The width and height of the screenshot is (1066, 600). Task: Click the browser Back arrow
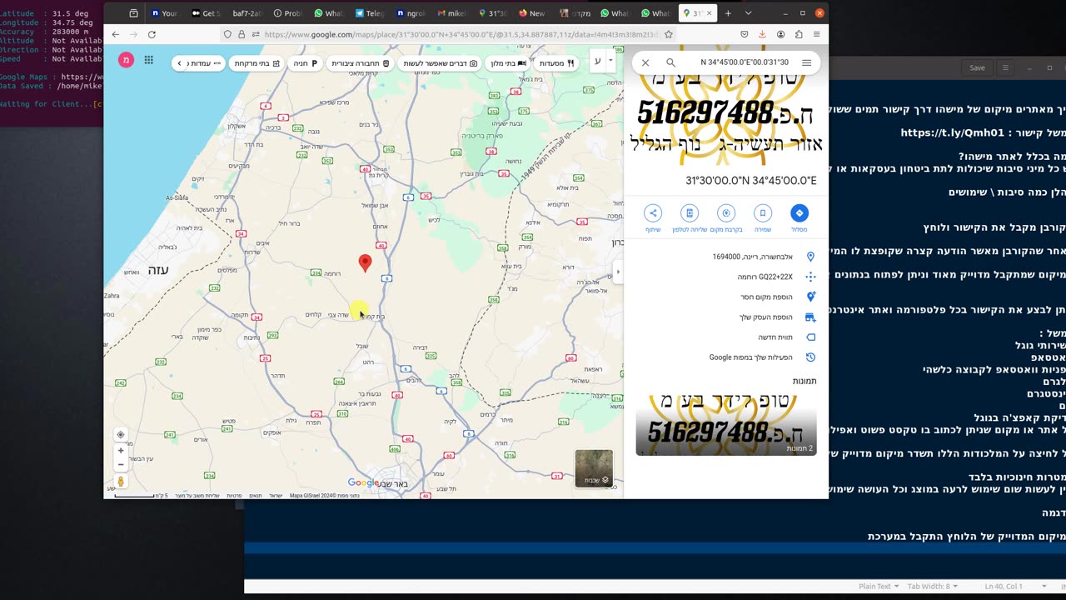[115, 34]
